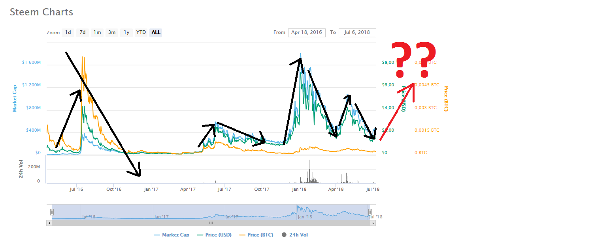
Task: Click the 0,0015 BTC axis label
Action: (x=426, y=130)
